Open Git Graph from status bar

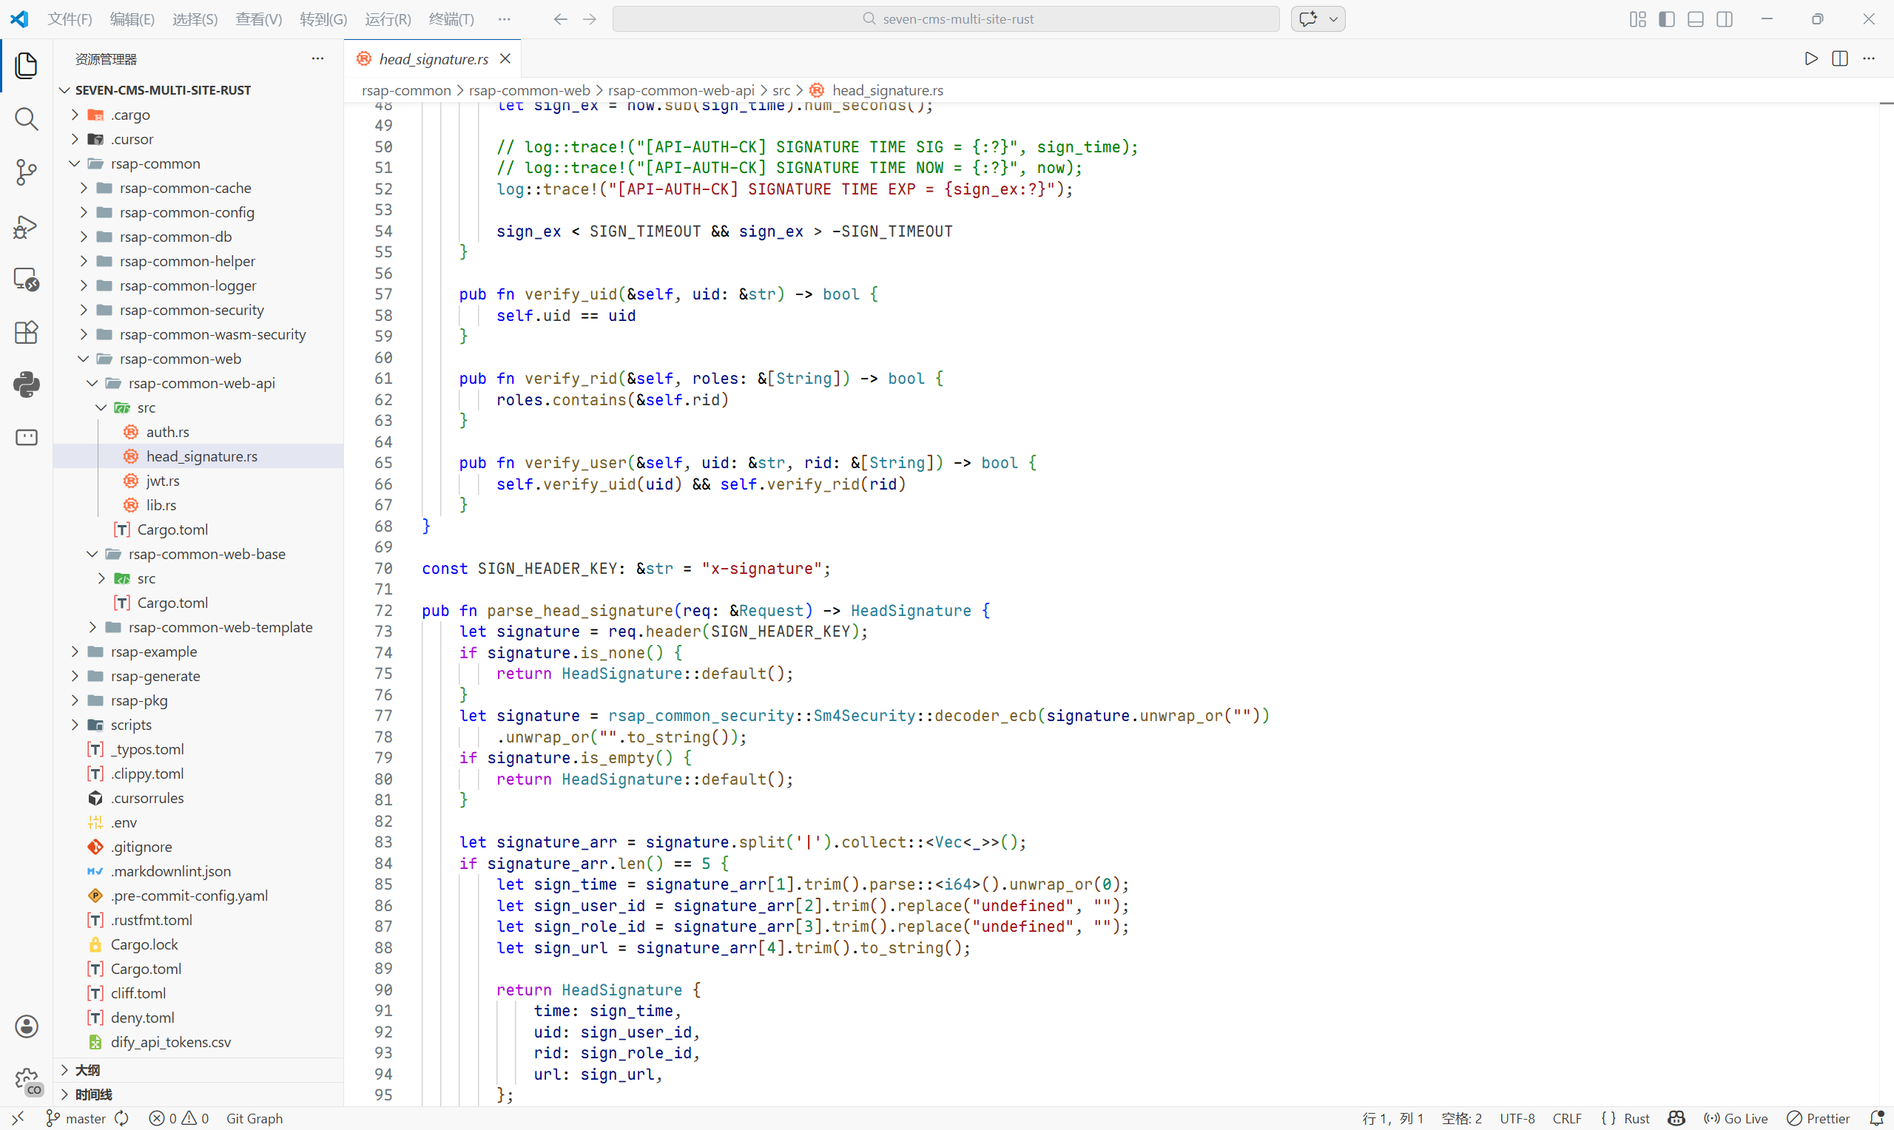coord(255,1118)
